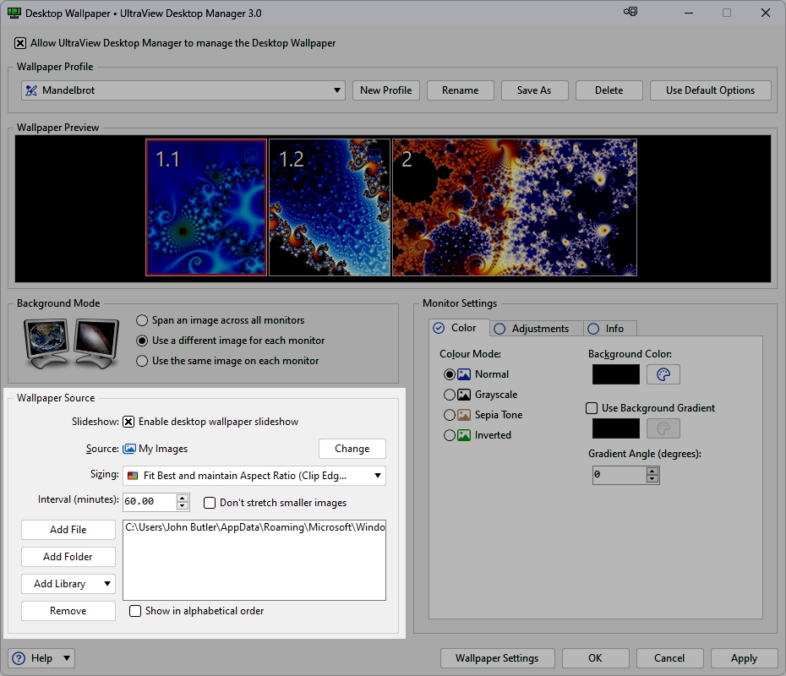
Task: Select monitor 2 wallpaper preview thumbnail
Action: click(x=514, y=207)
